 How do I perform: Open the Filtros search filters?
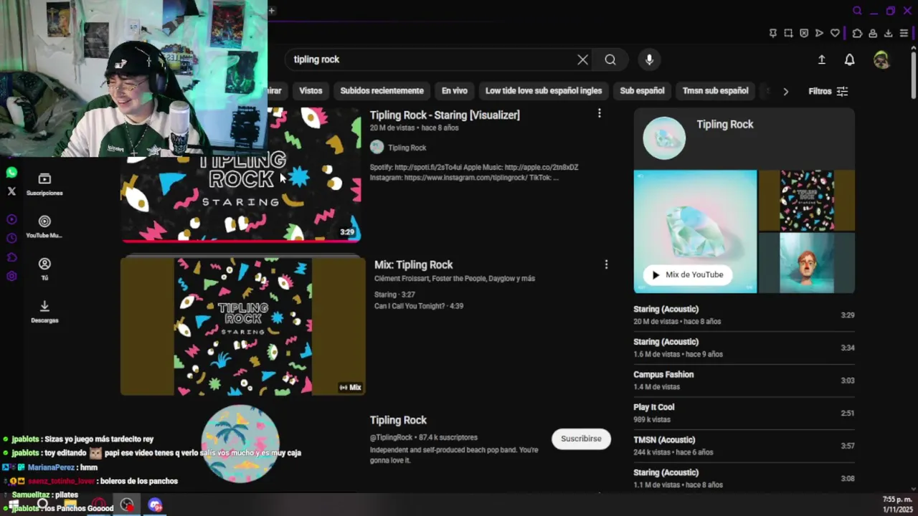point(828,91)
